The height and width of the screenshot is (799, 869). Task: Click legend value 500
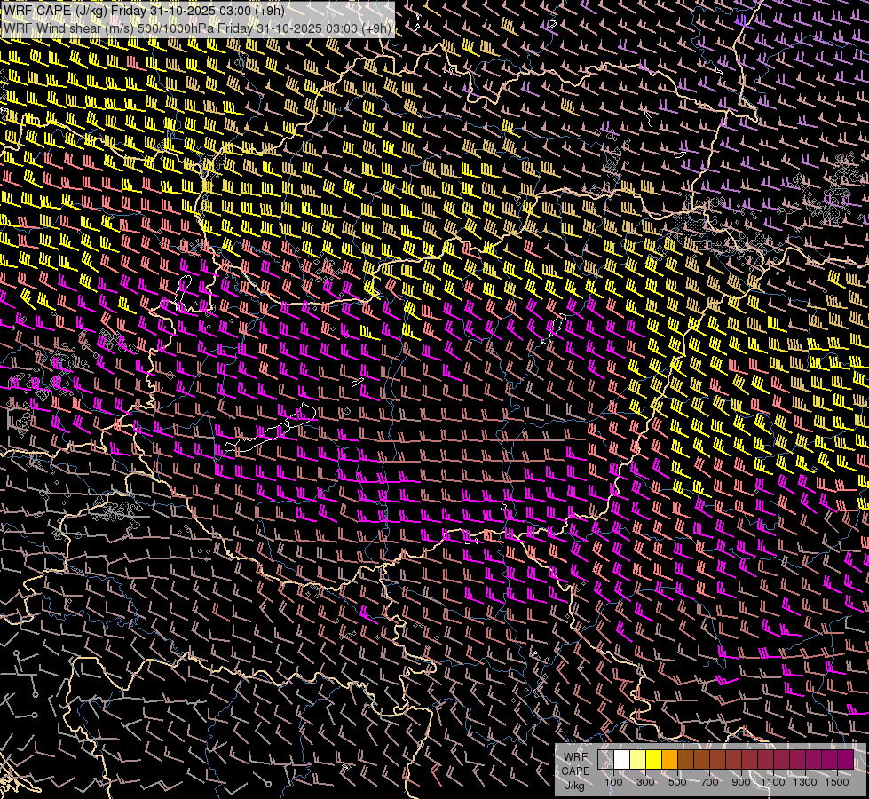coord(677,782)
